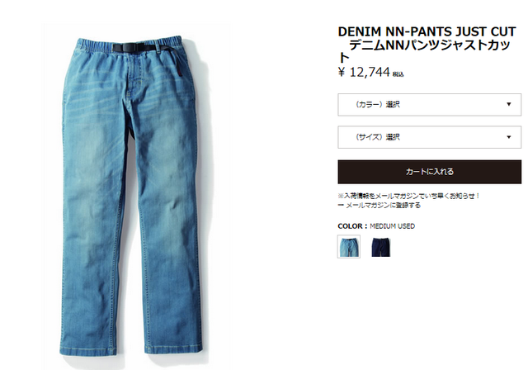Select the dark navy color swatch
Image resolution: width=528 pixels, height=370 pixels.
click(x=381, y=247)
